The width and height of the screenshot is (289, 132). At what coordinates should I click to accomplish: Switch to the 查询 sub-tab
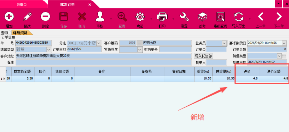coord(5,33)
